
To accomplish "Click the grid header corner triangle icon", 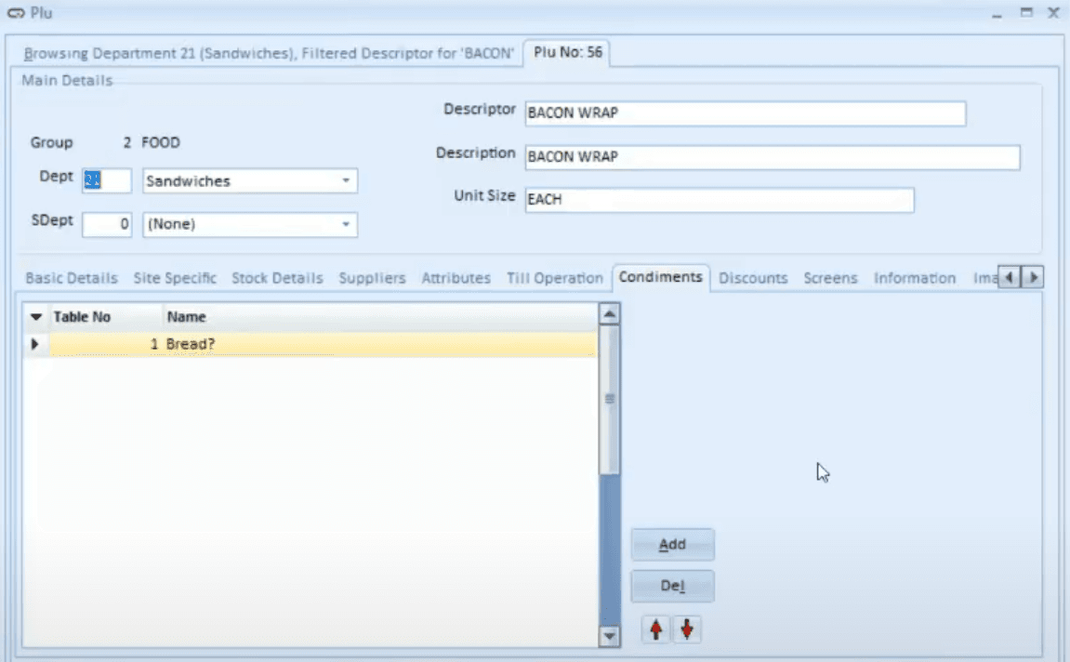I will pyautogui.click(x=36, y=317).
